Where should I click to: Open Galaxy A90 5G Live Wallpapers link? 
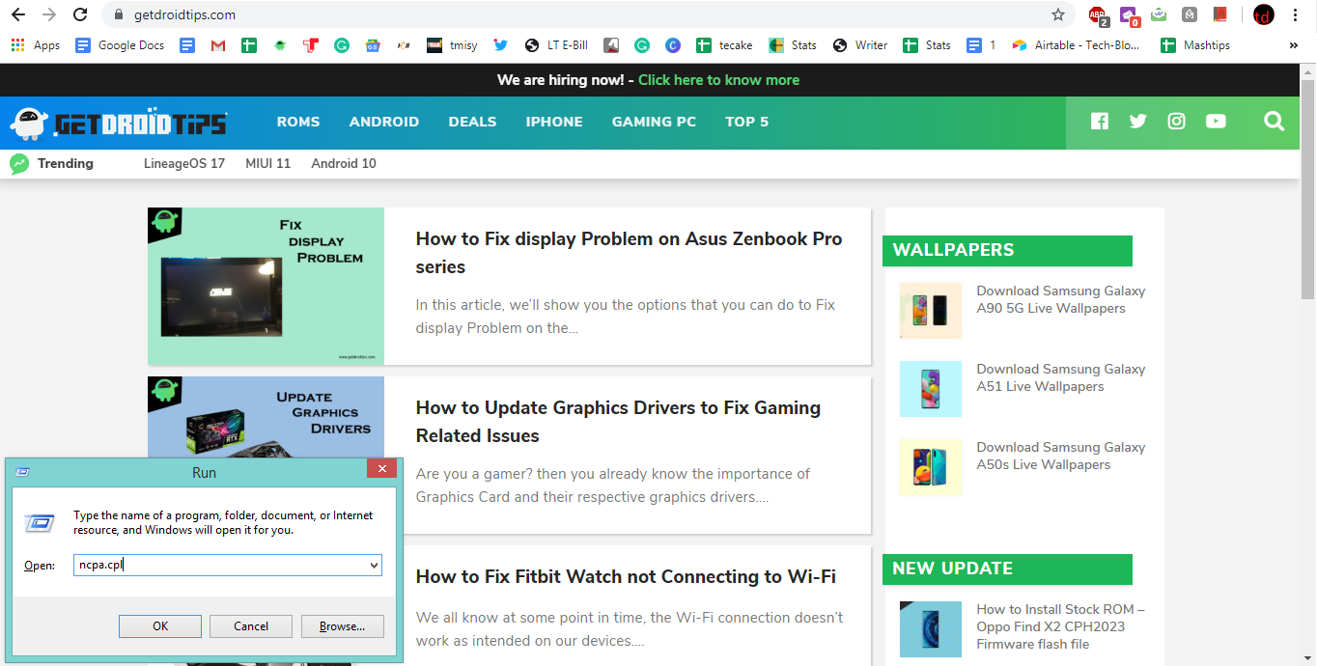point(1060,299)
